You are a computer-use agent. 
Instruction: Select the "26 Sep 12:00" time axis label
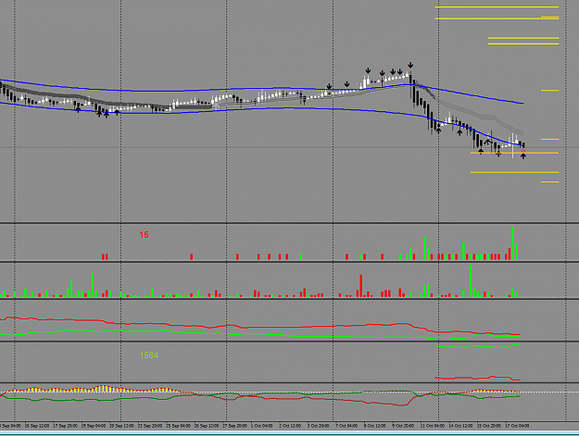(x=207, y=426)
